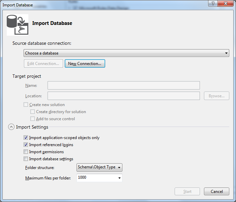Uncheck Import application-scoped objects only

coord(26,138)
